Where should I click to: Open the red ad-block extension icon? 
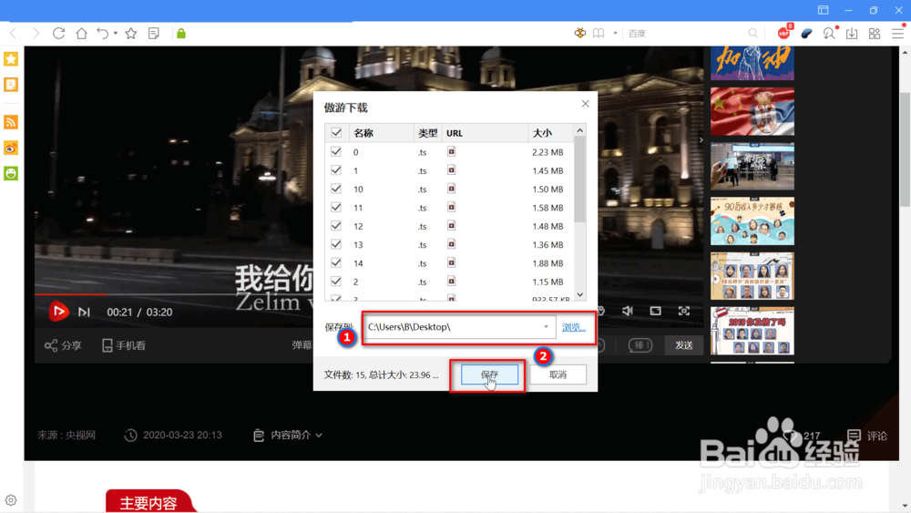(x=783, y=33)
